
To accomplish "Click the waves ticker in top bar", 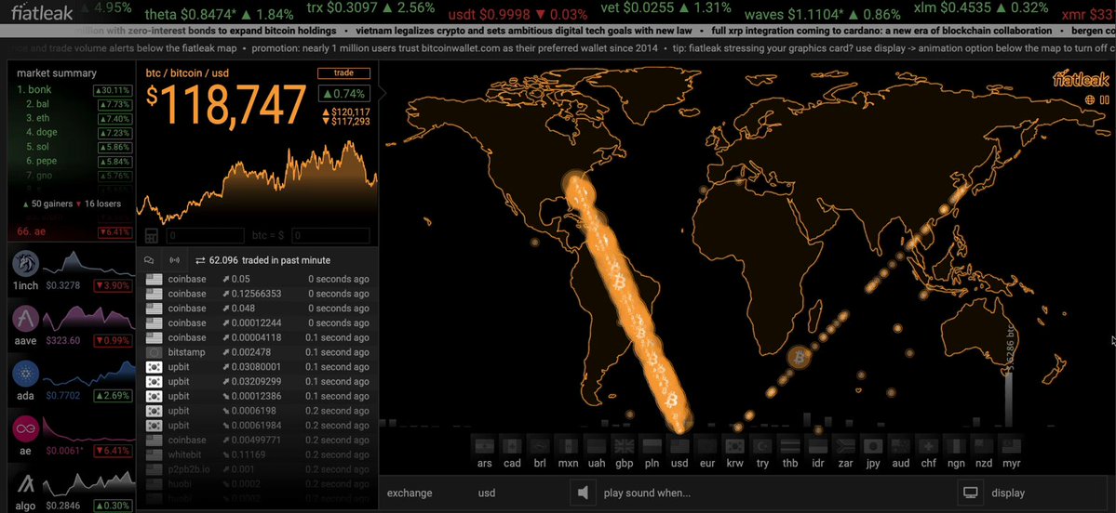I will tap(822, 13).
